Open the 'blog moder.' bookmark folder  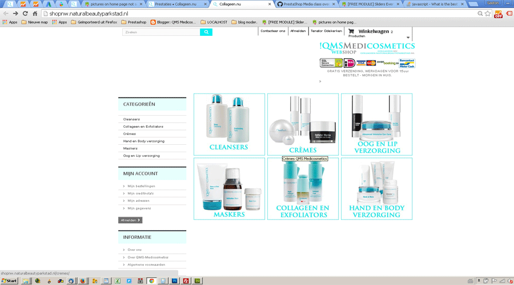[x=244, y=22]
